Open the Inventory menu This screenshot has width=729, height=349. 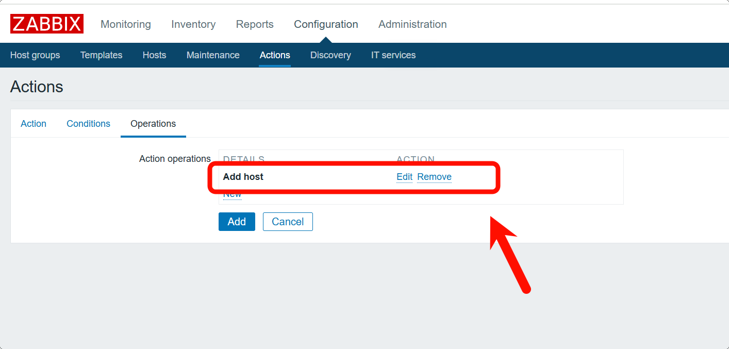[x=193, y=24]
